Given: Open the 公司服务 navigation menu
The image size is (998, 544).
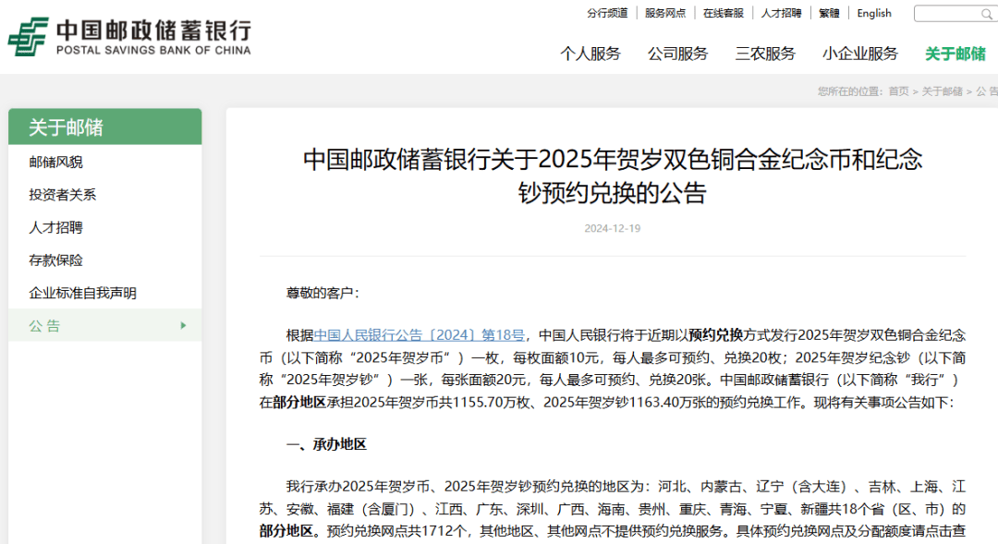Looking at the screenshot, I should [678, 54].
